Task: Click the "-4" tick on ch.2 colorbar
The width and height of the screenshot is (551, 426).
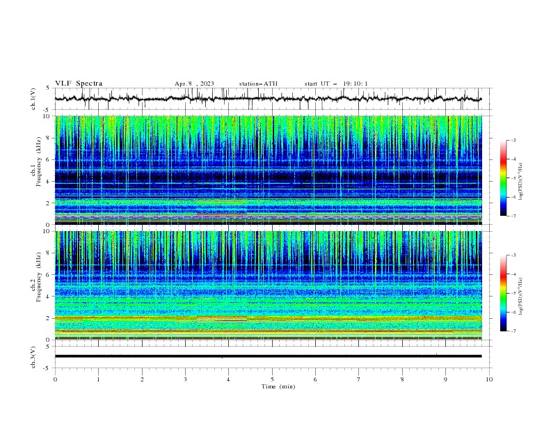Action: pos(513,274)
